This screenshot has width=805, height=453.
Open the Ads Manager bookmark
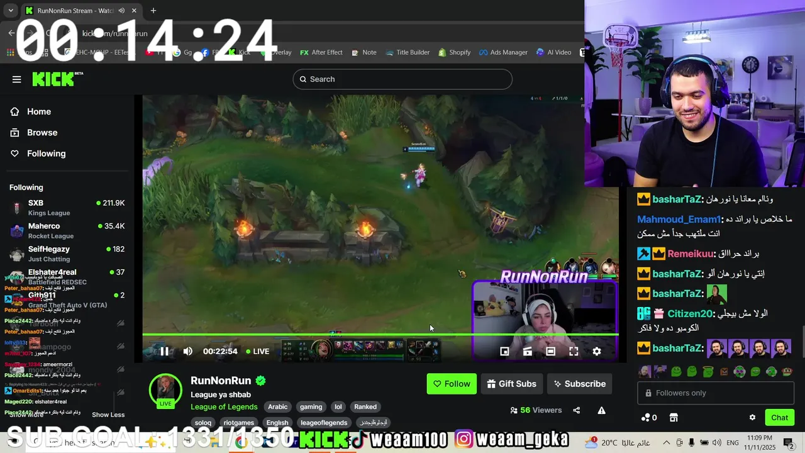tap(503, 52)
